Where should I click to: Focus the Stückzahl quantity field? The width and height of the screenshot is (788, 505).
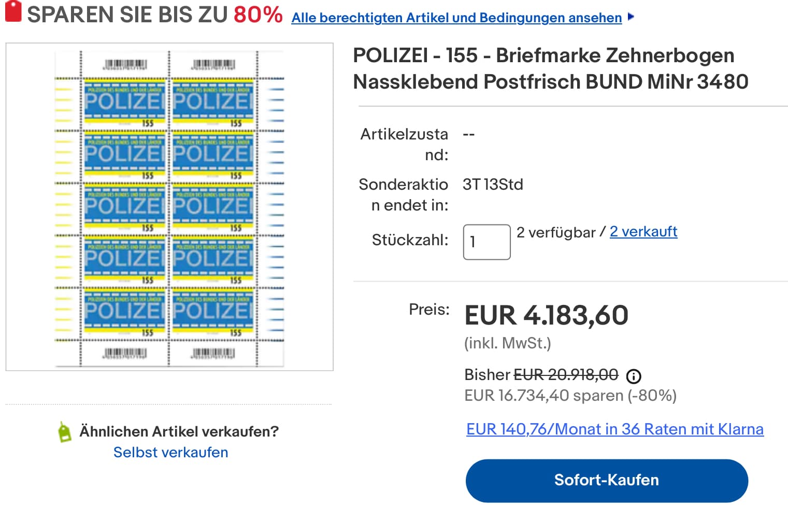pos(486,242)
